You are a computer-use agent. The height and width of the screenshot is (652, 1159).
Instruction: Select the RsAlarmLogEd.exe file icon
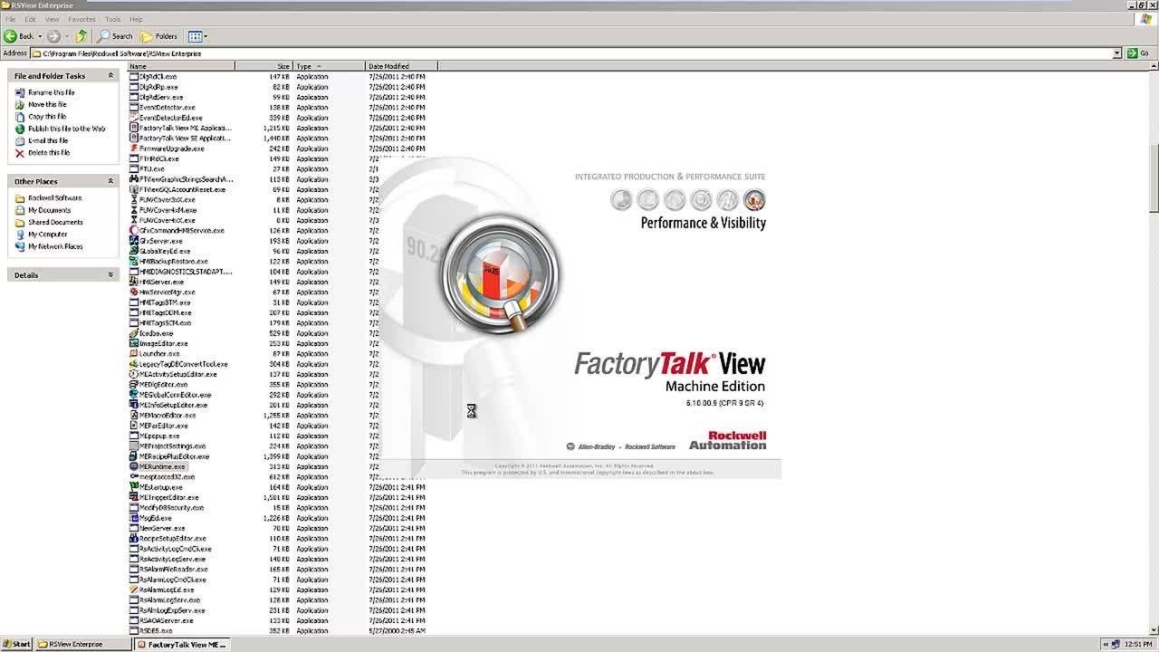[134, 590]
